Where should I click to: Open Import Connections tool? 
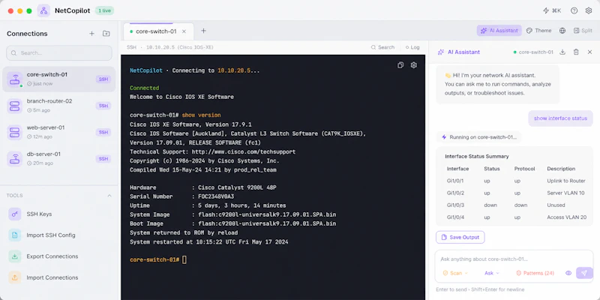59,277
